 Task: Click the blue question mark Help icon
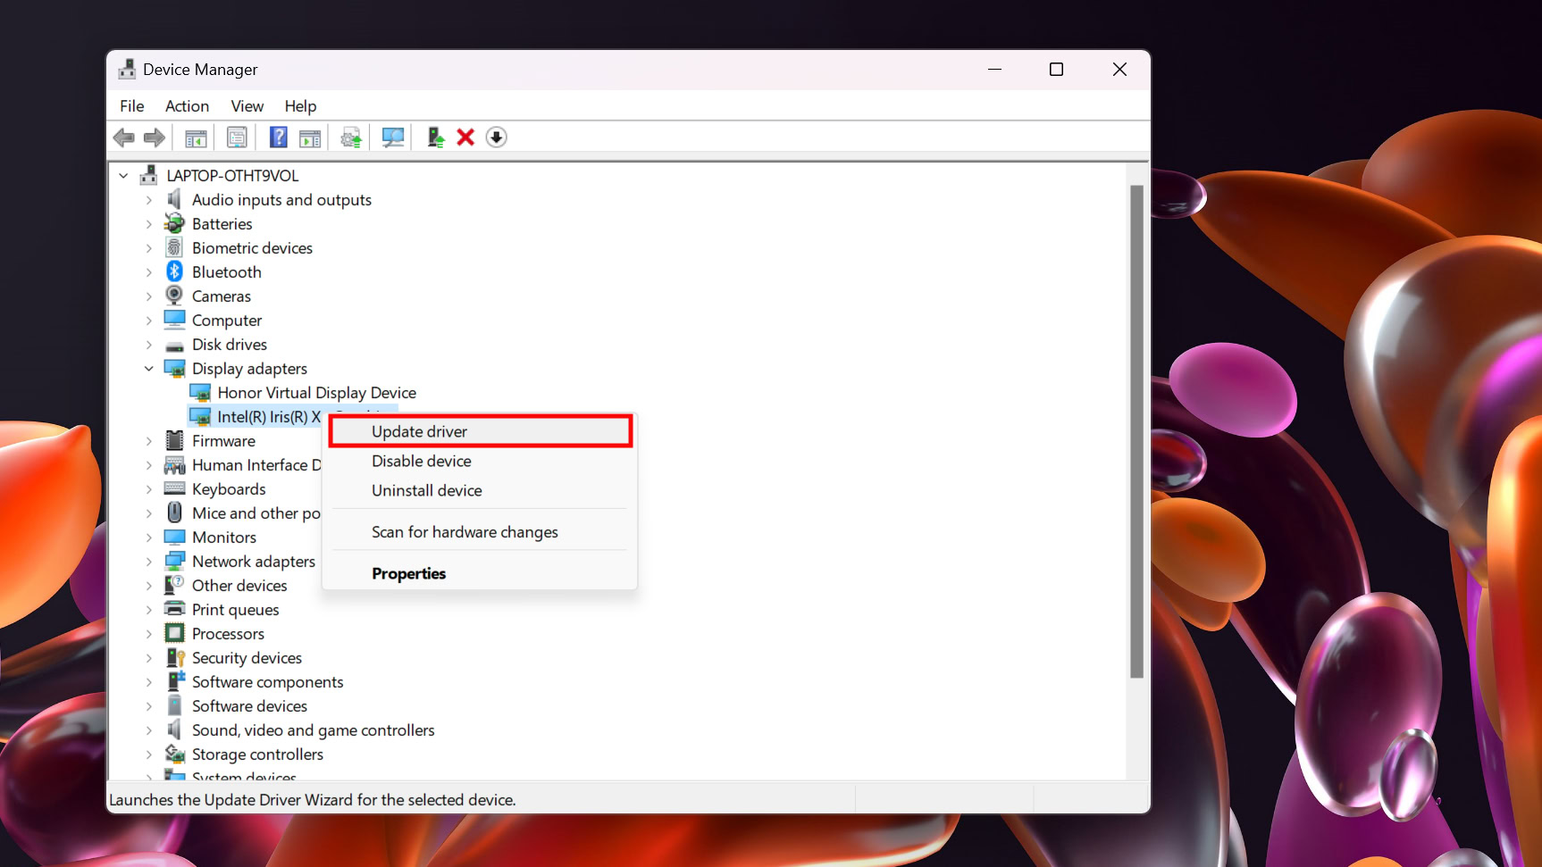pos(279,138)
